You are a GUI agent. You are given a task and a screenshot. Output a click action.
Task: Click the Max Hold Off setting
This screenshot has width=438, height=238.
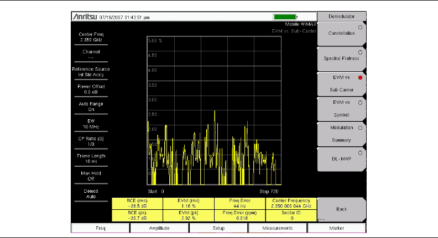[x=91, y=176]
